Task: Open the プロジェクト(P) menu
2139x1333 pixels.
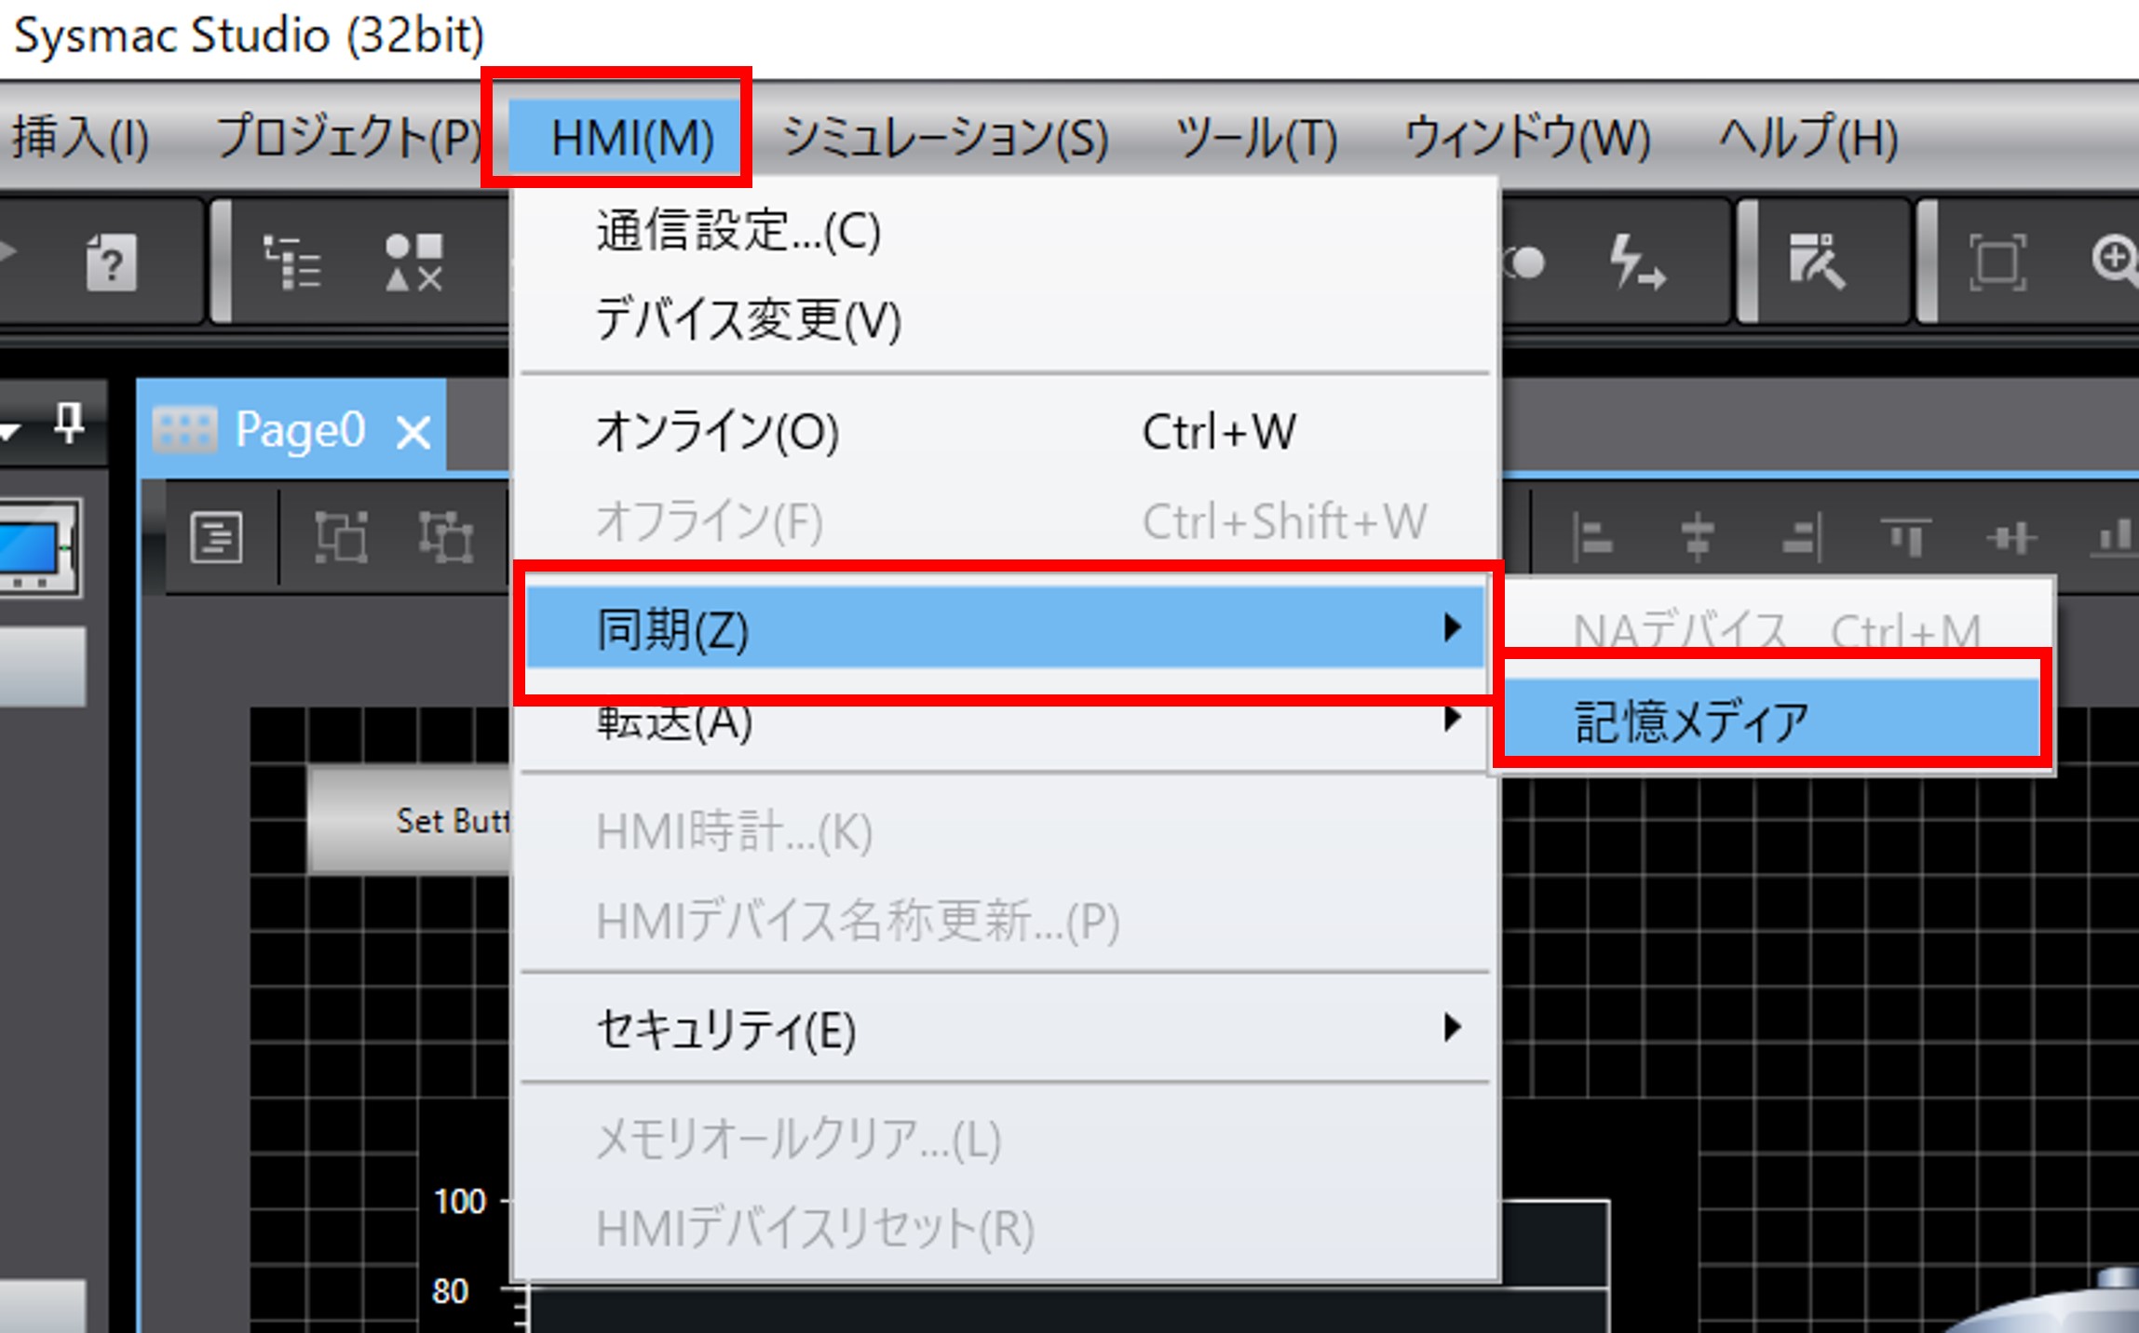Action: pyautogui.click(x=349, y=138)
